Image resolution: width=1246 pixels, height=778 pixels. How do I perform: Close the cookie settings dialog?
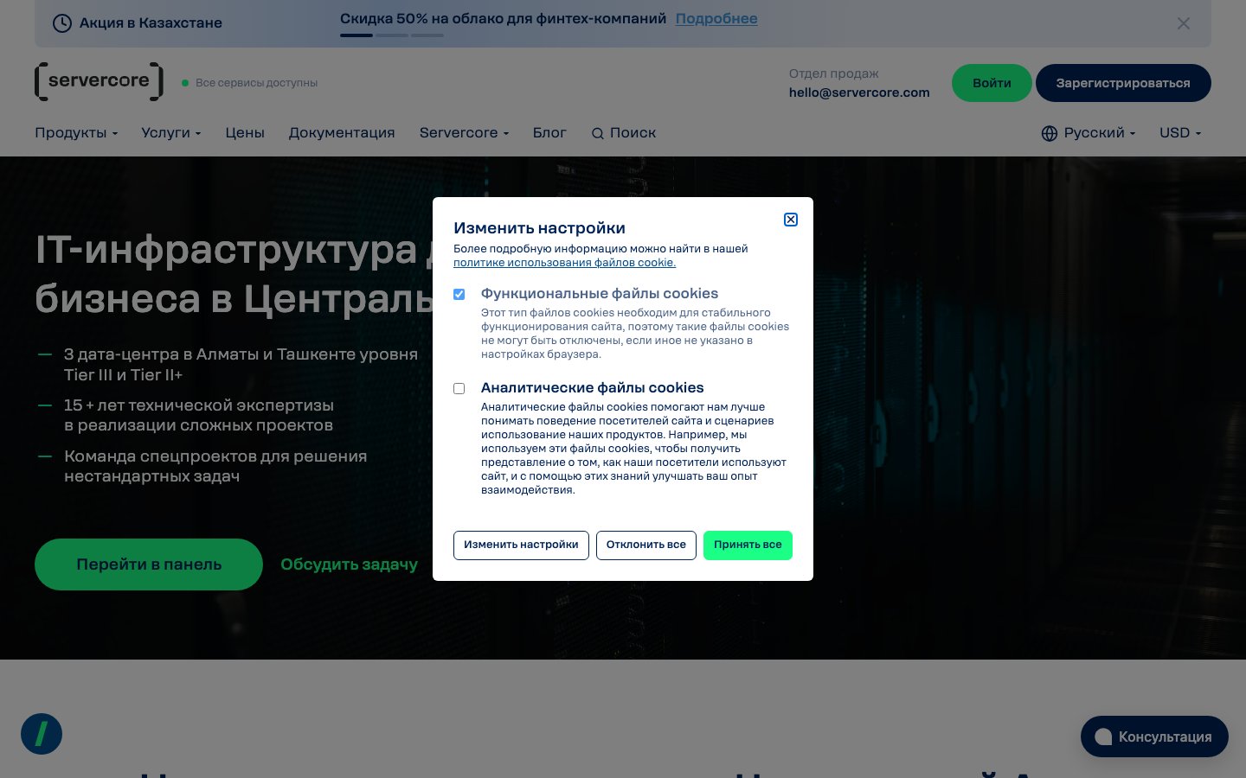[x=791, y=220]
